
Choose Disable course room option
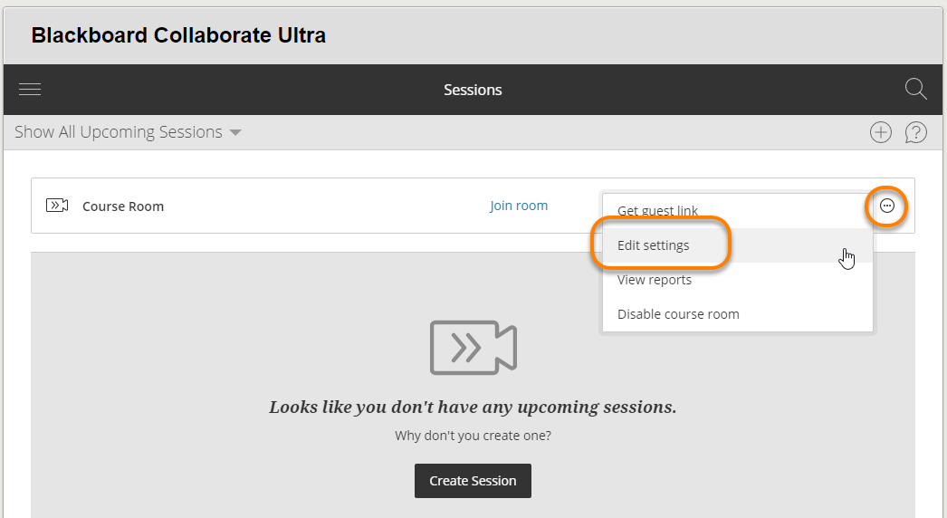(678, 314)
